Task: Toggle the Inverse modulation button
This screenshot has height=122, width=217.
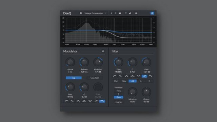Action: point(118,102)
